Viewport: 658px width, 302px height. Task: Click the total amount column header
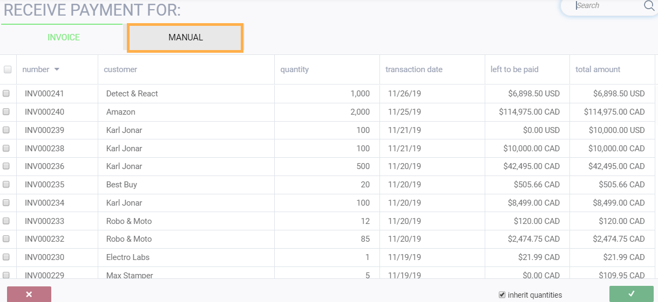pyautogui.click(x=598, y=69)
